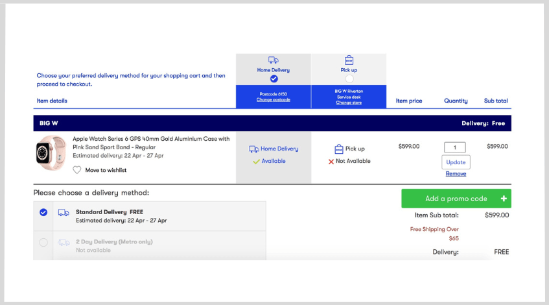Click the BIG W seller header label
The width and height of the screenshot is (549, 305).
[x=49, y=123]
